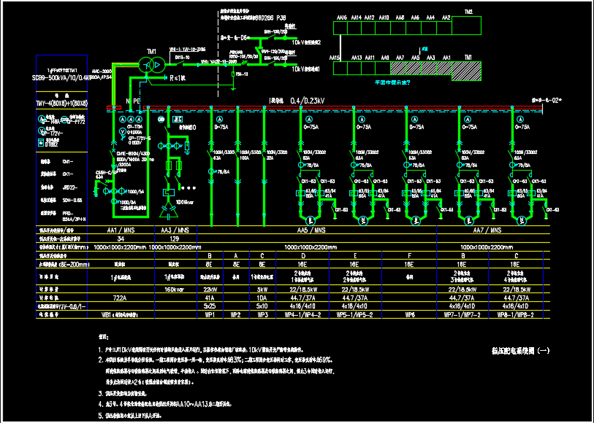Click the 22kW load cell in column B
Viewport: 594px width, 423px height.
pyautogui.click(x=210, y=290)
